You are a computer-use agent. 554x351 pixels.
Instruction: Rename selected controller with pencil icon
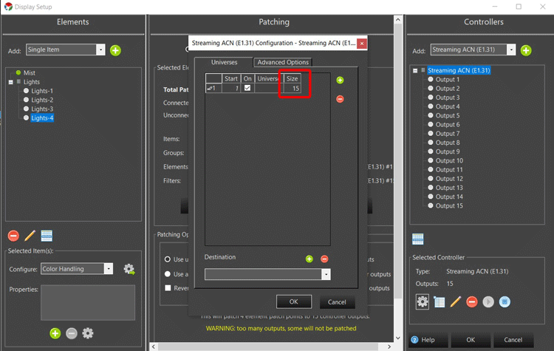(x=456, y=302)
